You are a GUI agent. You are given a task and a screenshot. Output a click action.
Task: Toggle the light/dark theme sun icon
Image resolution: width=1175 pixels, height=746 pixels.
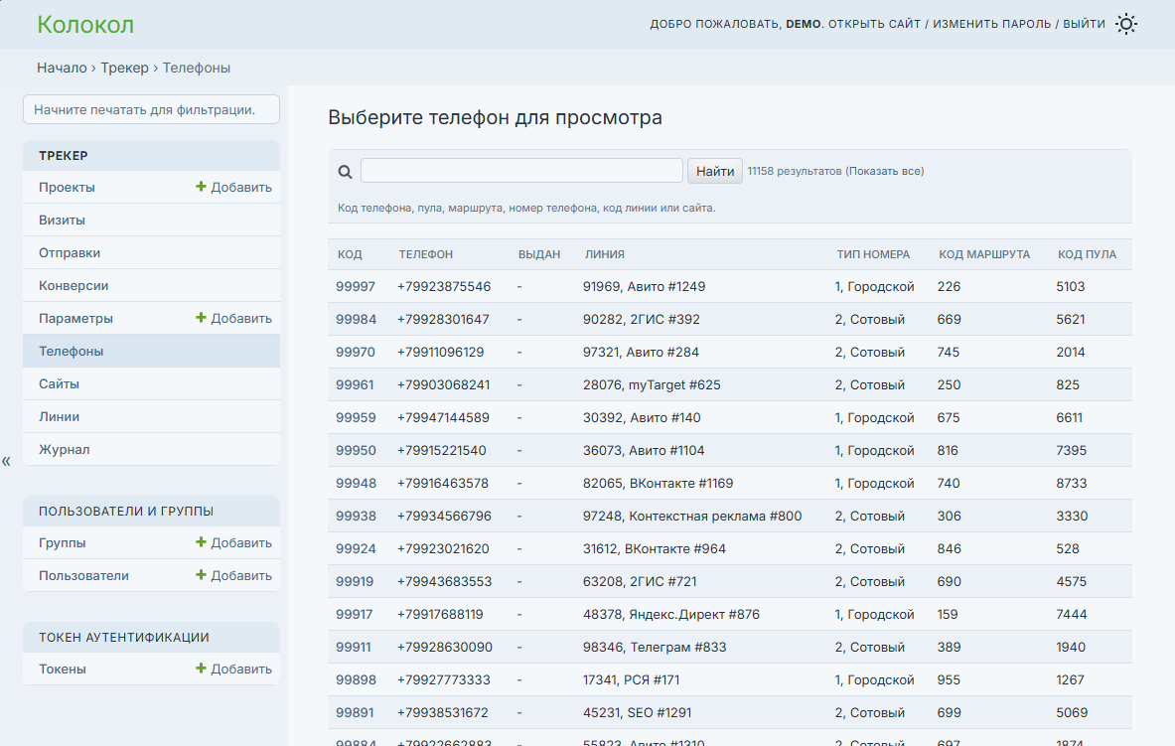pos(1125,24)
